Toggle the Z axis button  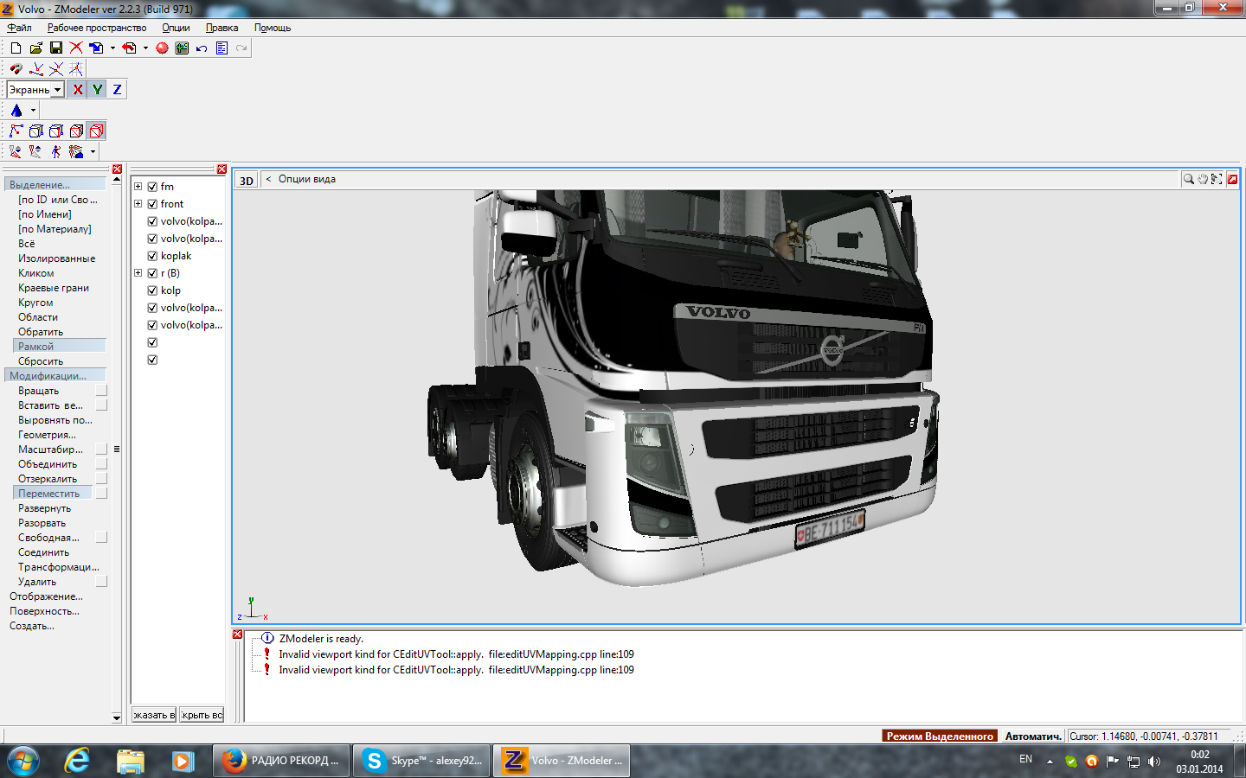click(x=118, y=89)
